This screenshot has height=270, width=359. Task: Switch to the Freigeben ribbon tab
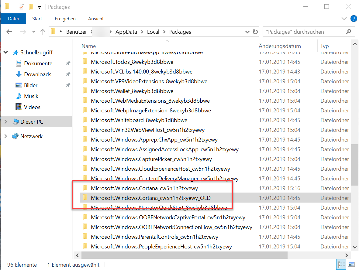65,19
